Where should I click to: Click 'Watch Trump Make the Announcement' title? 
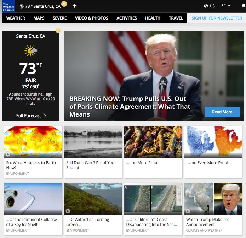click(x=208, y=222)
